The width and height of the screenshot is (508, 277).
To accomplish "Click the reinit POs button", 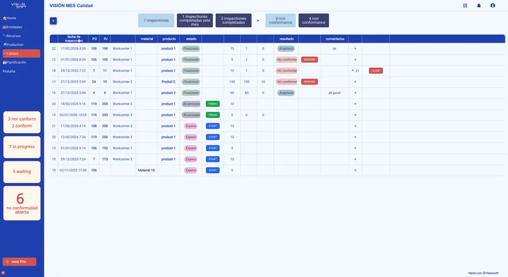I will point(20,262).
